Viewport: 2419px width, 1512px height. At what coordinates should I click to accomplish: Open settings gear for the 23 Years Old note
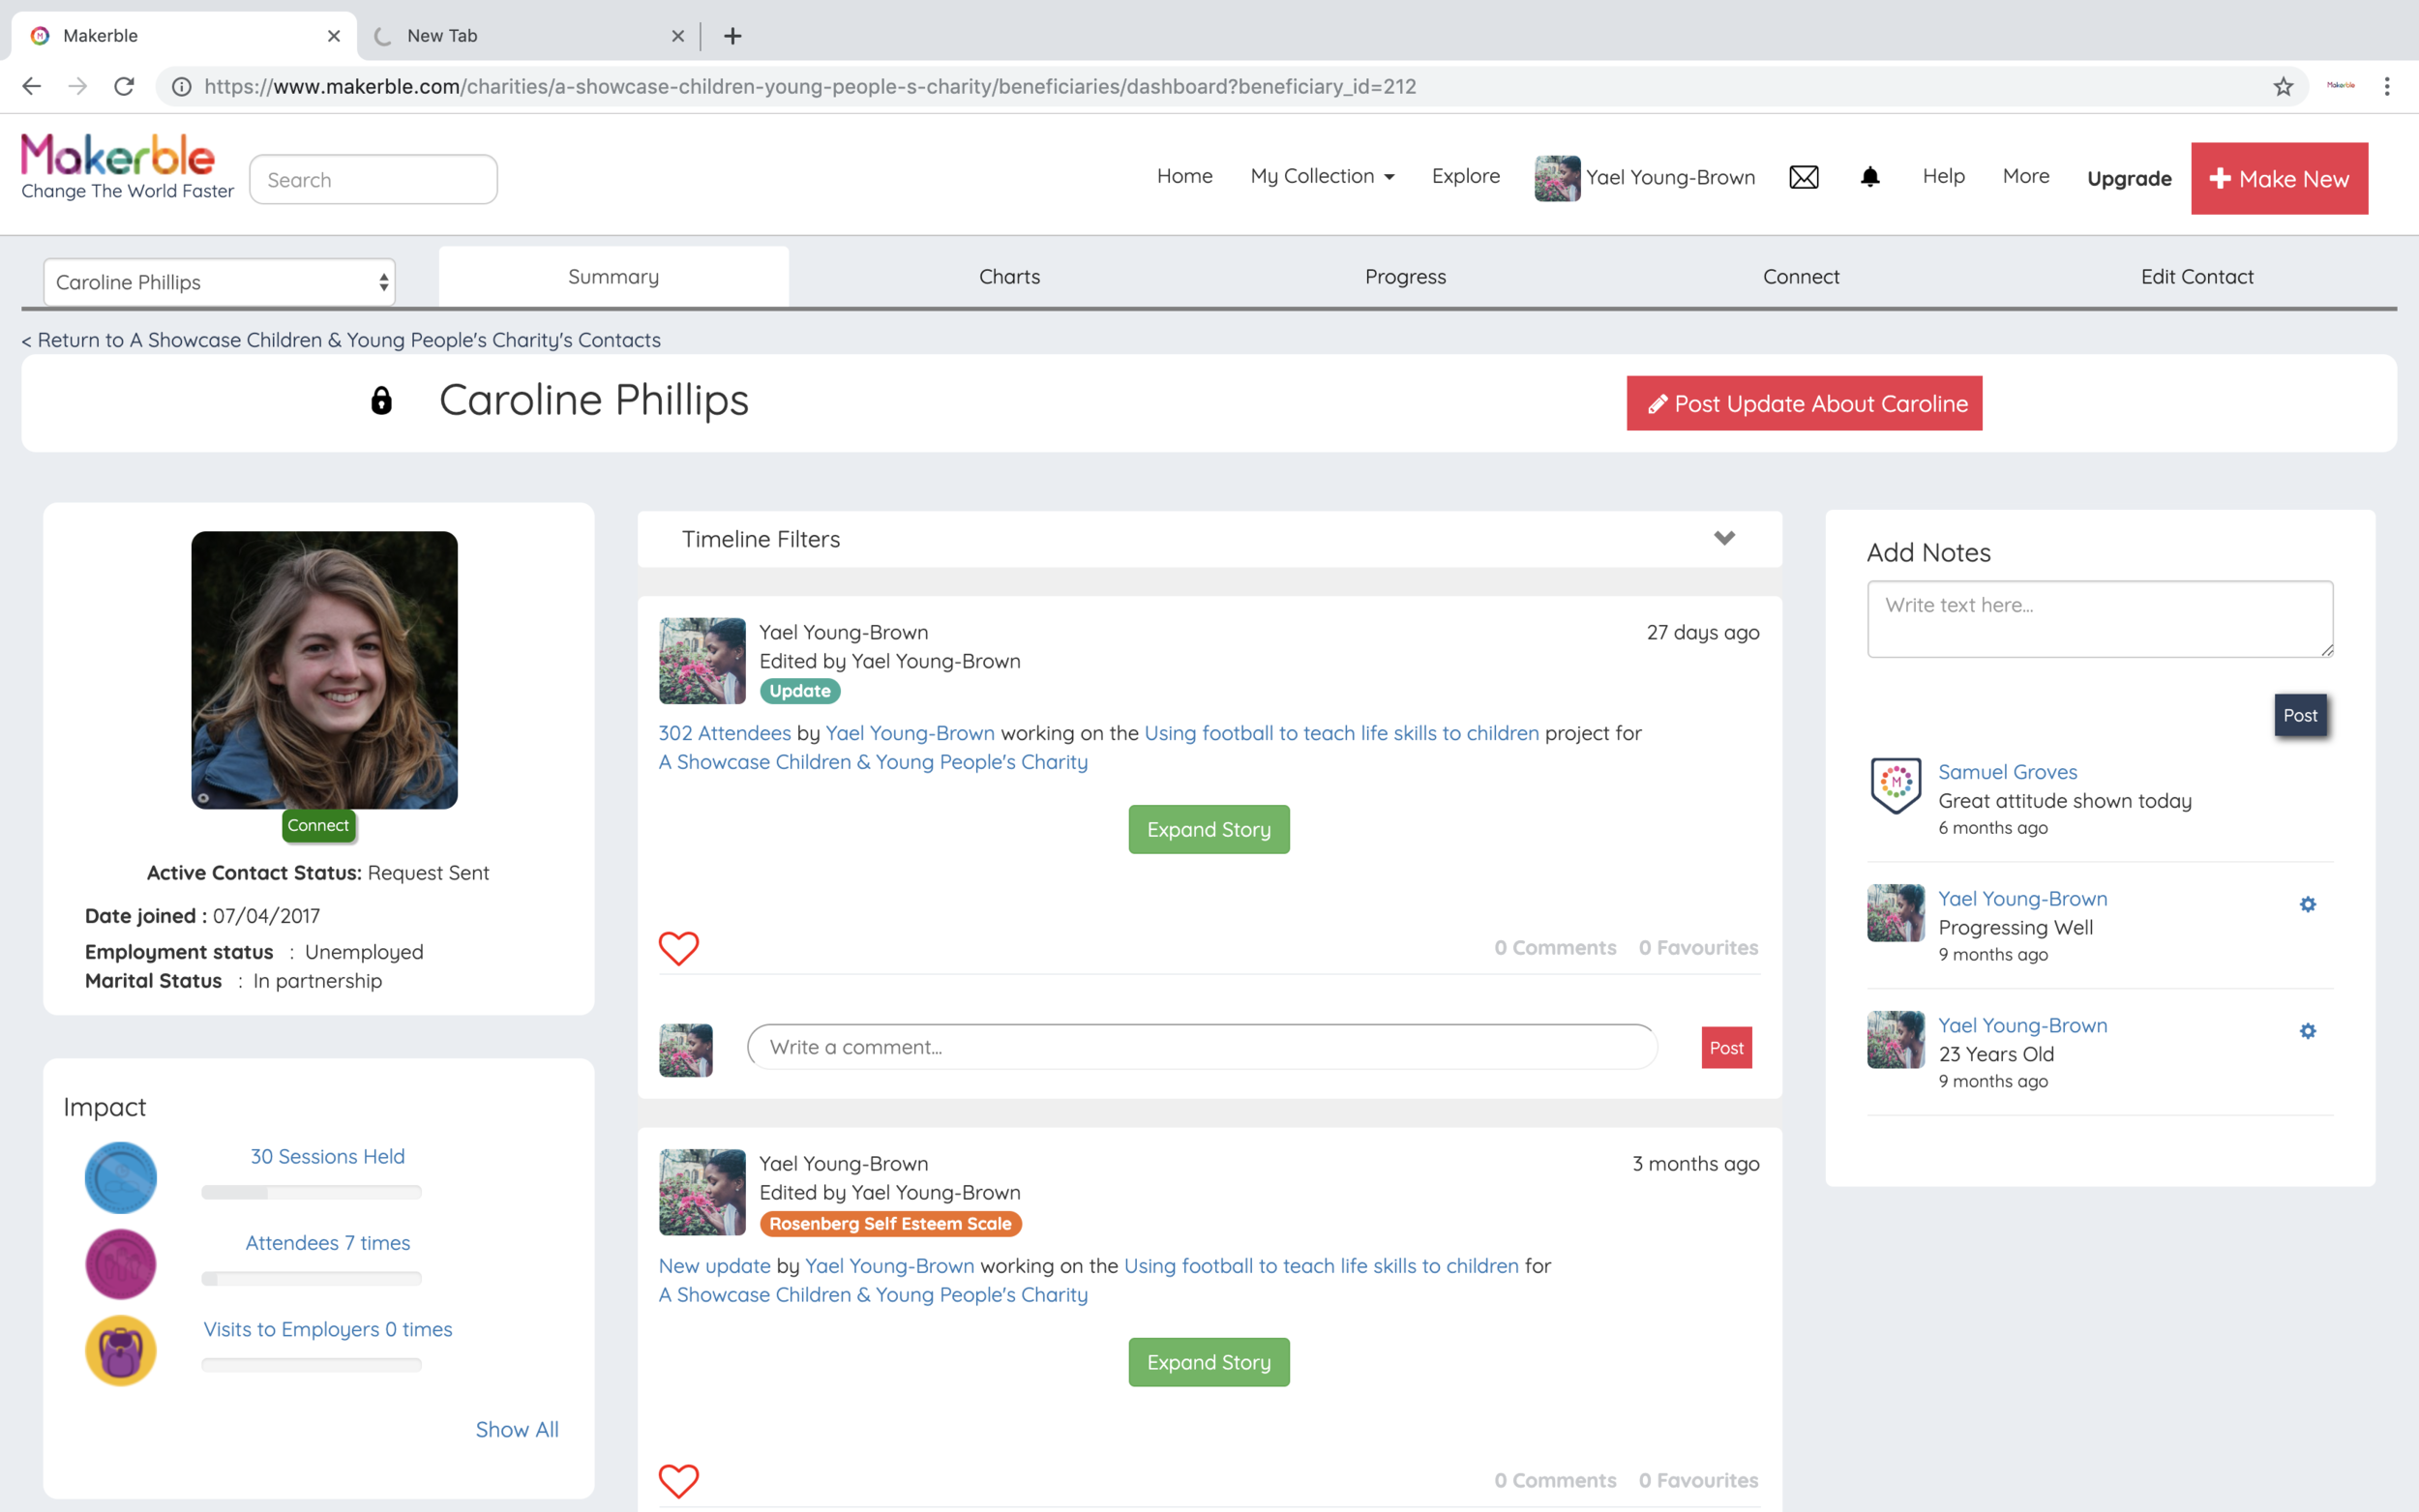click(x=2307, y=1031)
